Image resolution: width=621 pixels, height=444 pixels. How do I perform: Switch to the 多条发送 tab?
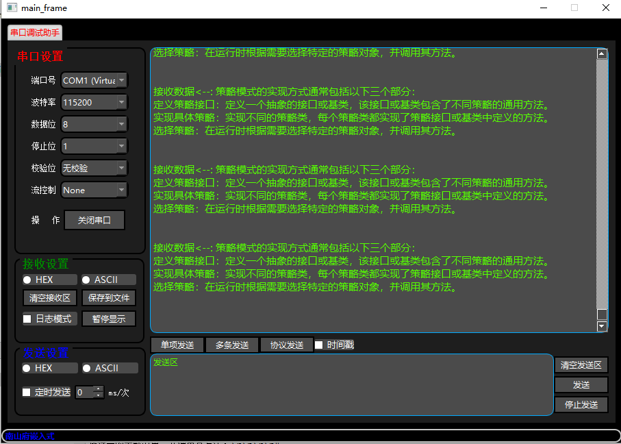[x=232, y=345]
